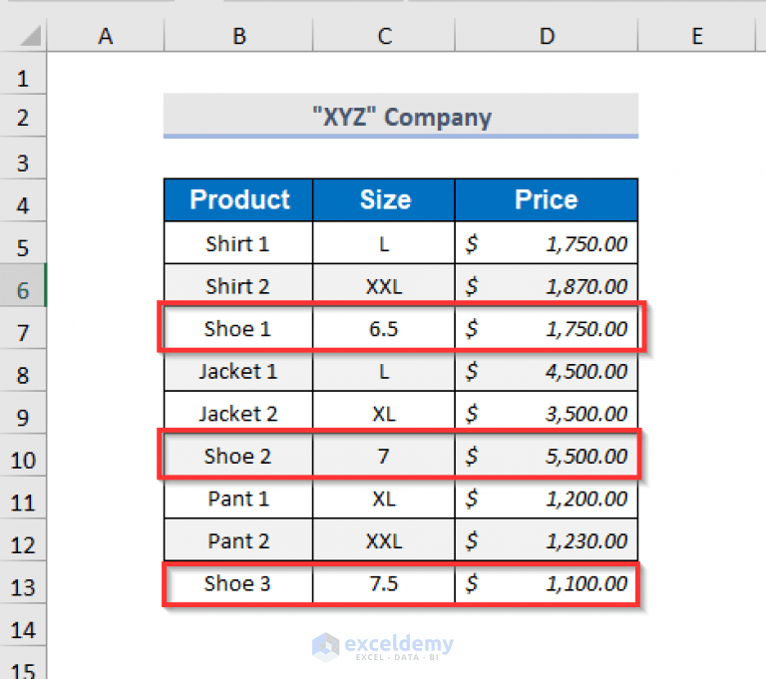The height and width of the screenshot is (679, 766).
Task: Select row 4 header
Action: pos(23,200)
